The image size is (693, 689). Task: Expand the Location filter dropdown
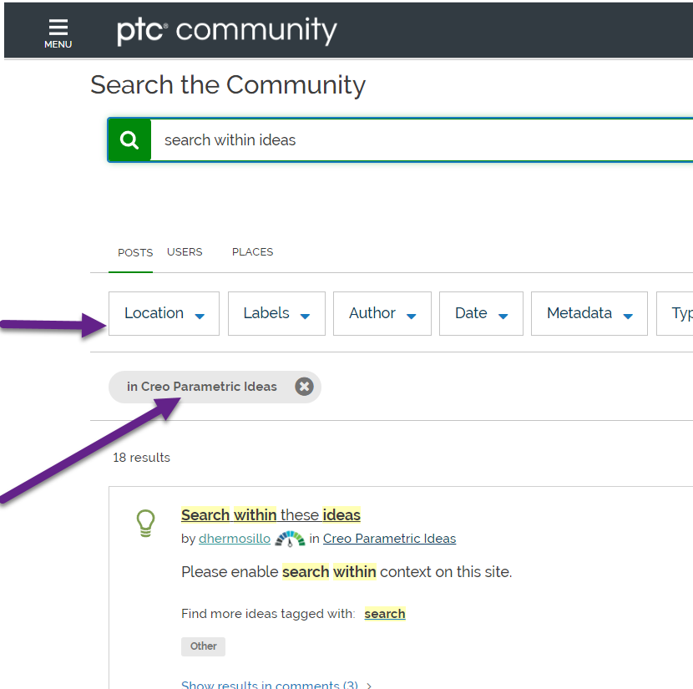pos(164,313)
